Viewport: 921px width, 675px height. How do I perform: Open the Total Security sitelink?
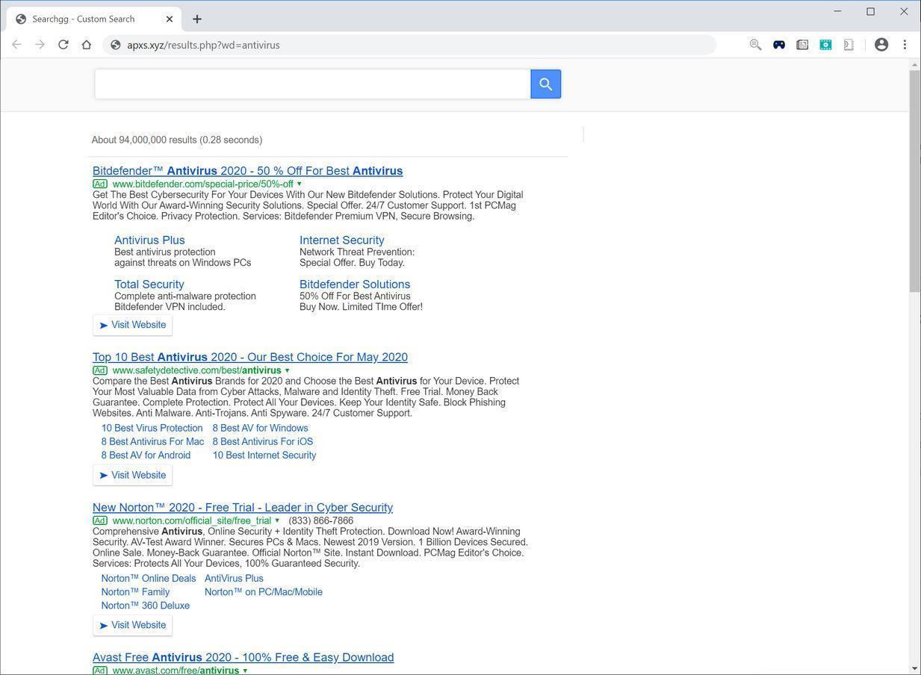coord(149,284)
